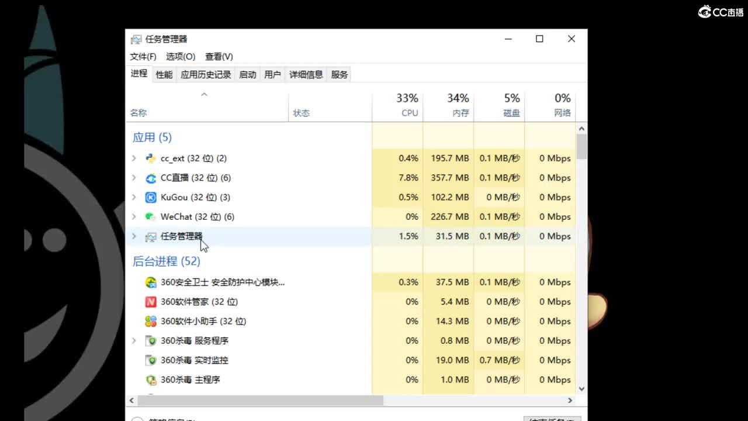This screenshot has height=421, width=748.
Task: Click the red 360软件管家 icon
Action: [151, 302]
